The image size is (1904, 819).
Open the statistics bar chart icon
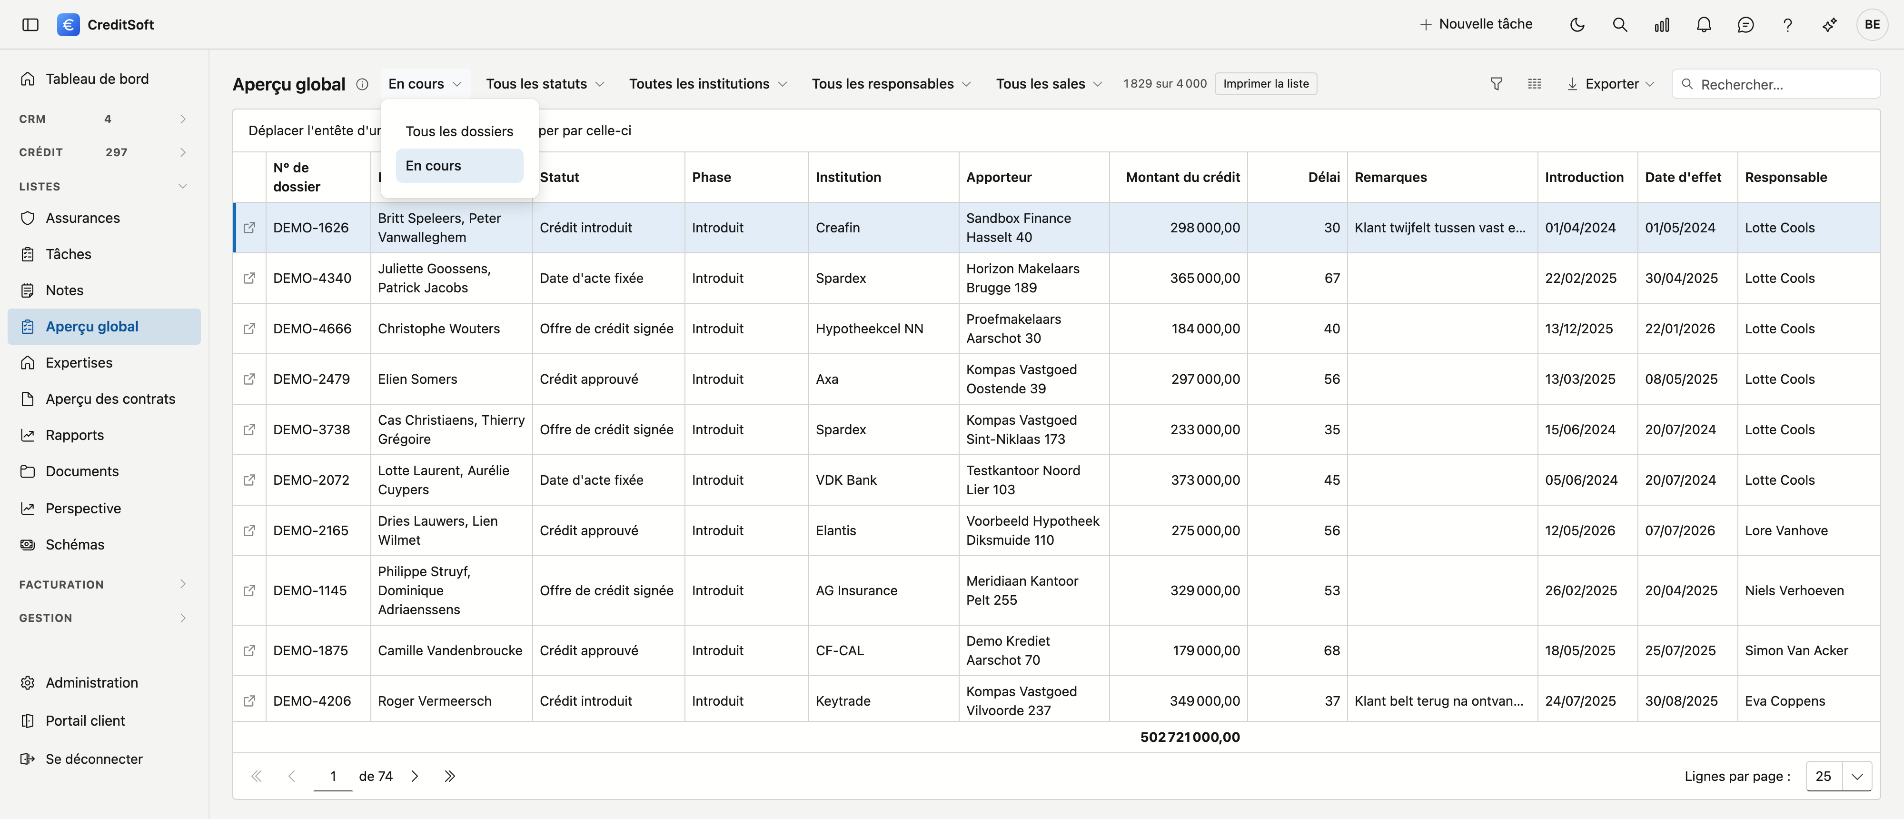1662,24
